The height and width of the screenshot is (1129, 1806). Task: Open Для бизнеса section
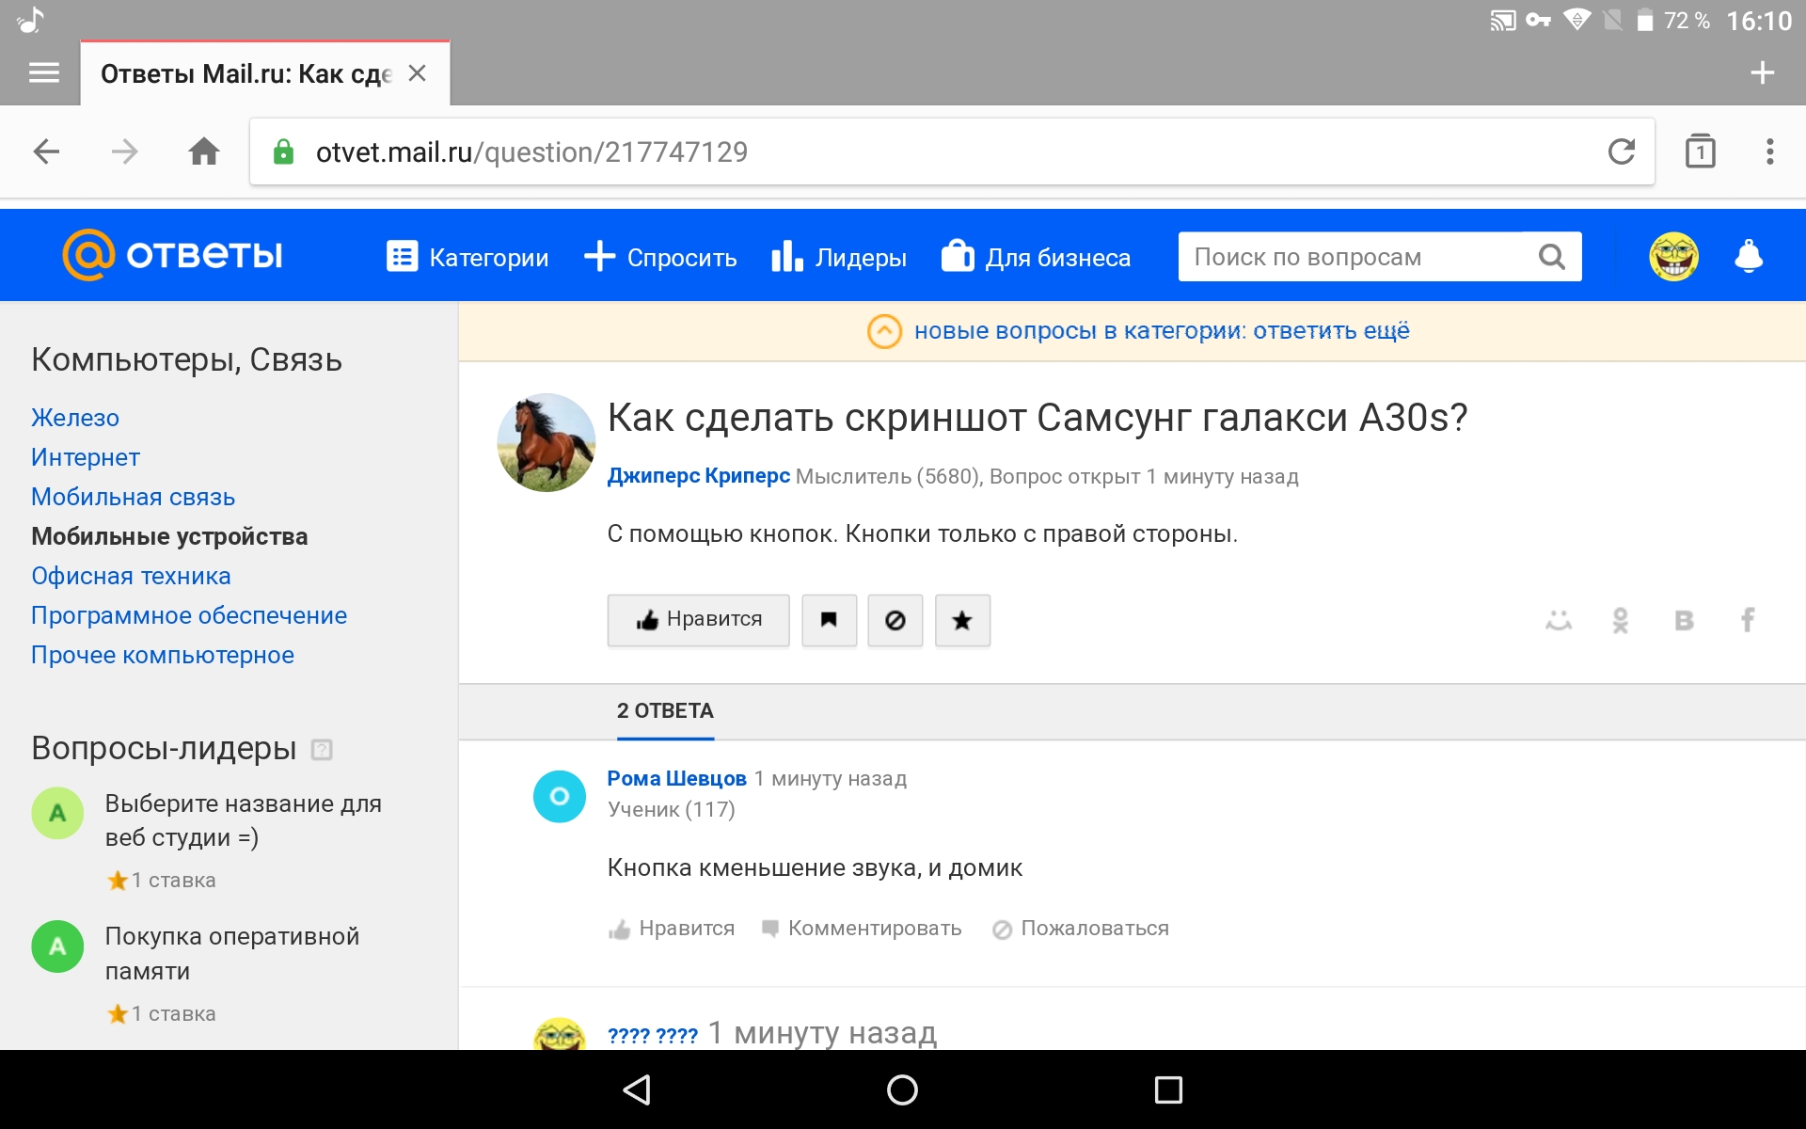tap(1036, 257)
